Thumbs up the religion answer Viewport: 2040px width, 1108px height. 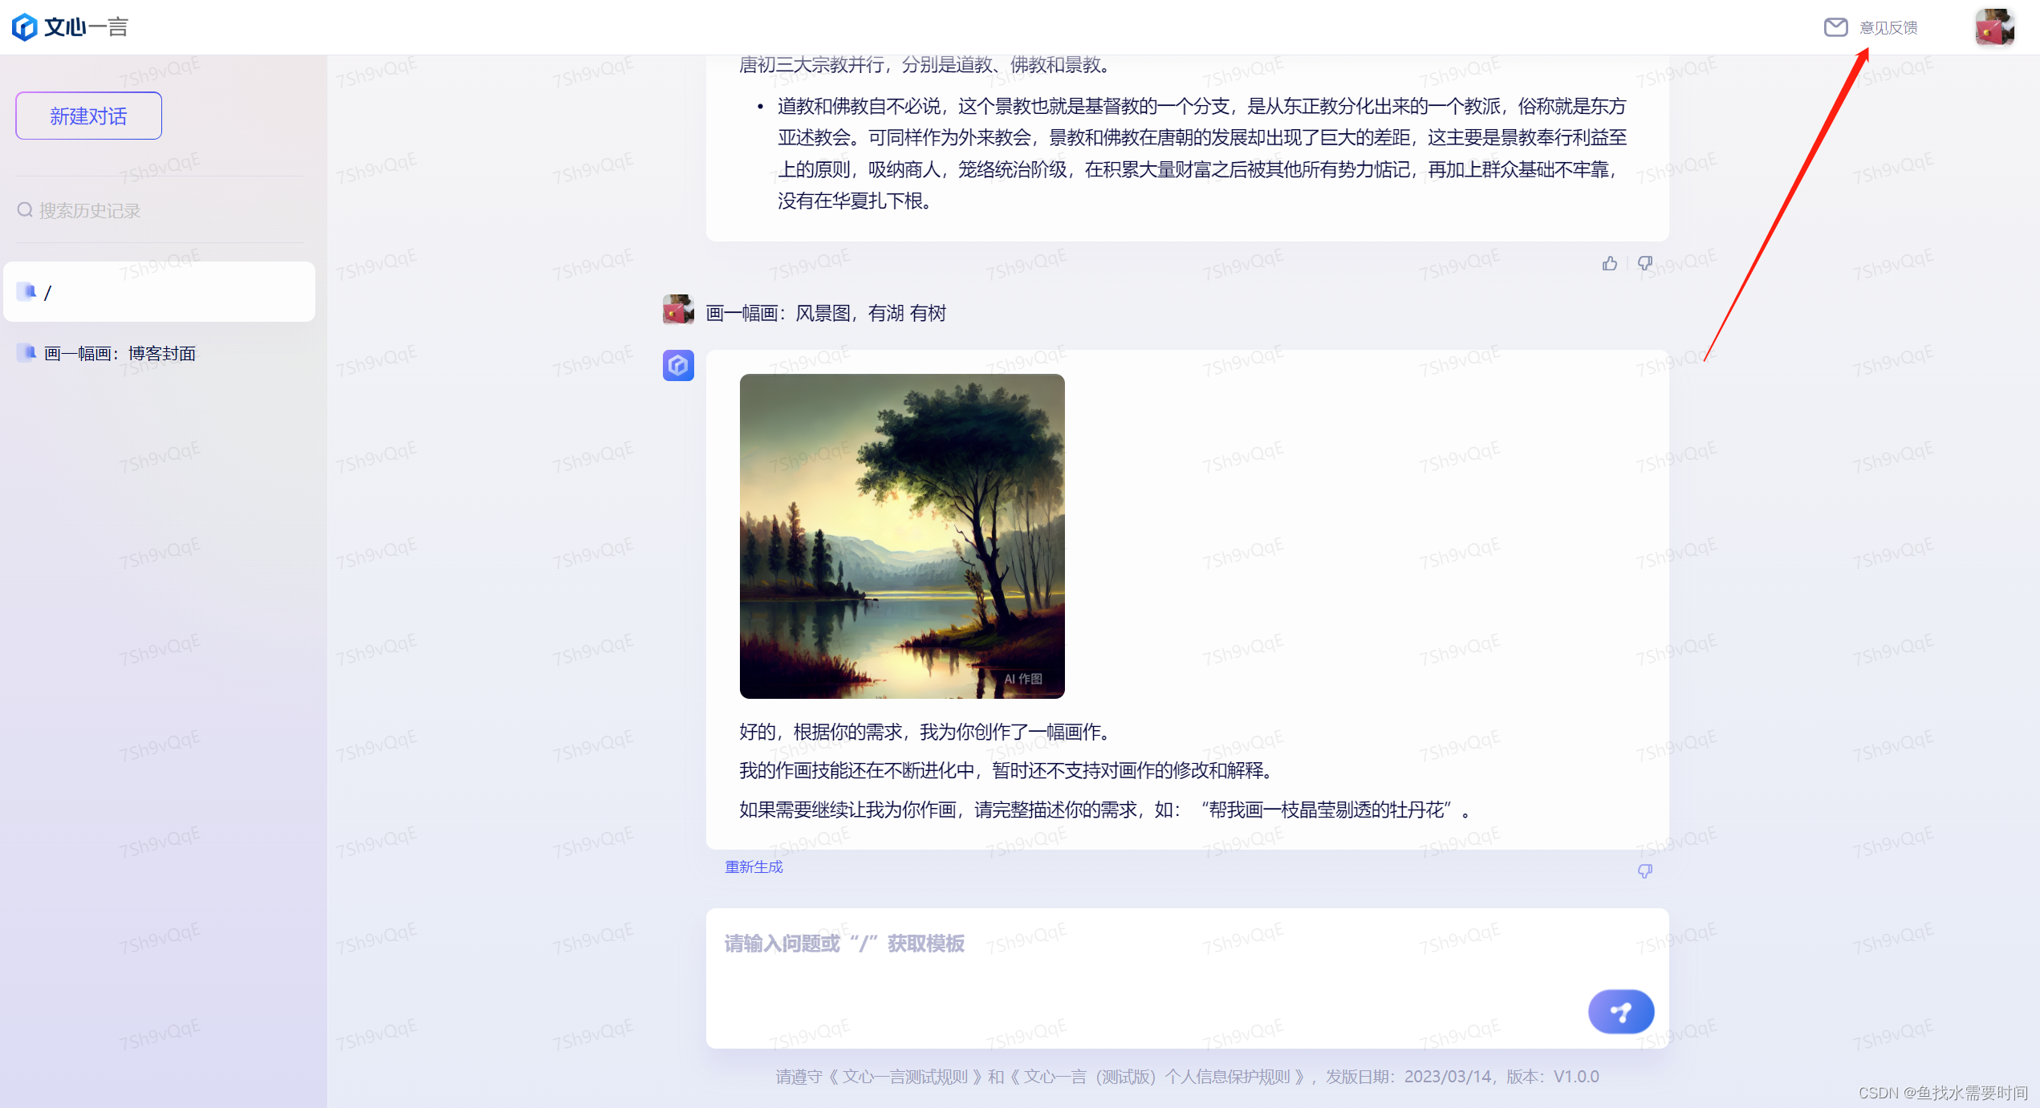(x=1609, y=264)
